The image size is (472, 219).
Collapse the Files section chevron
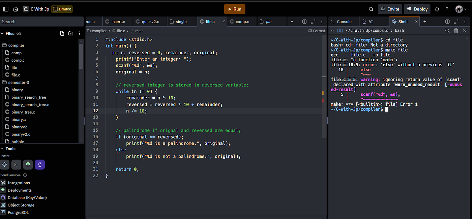[2, 33]
